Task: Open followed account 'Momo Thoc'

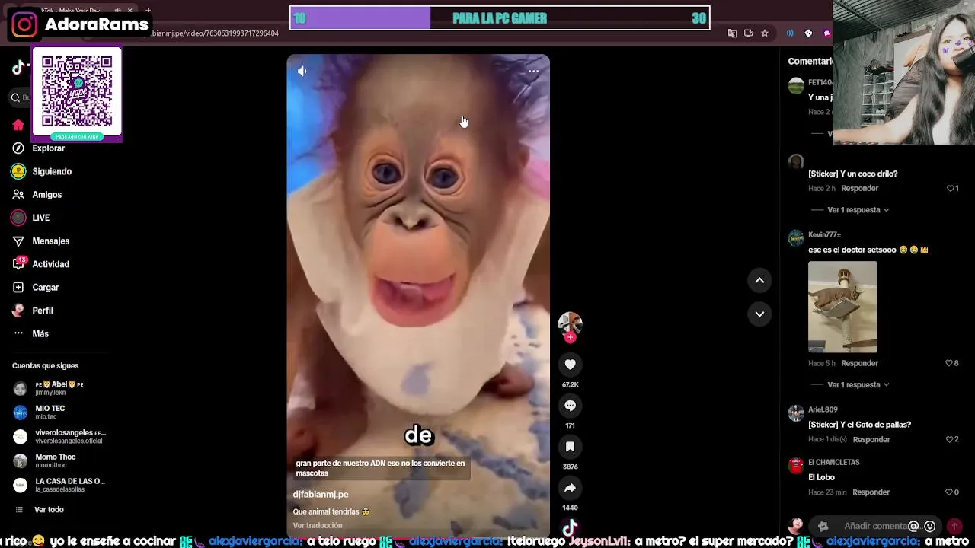Action: (55, 461)
